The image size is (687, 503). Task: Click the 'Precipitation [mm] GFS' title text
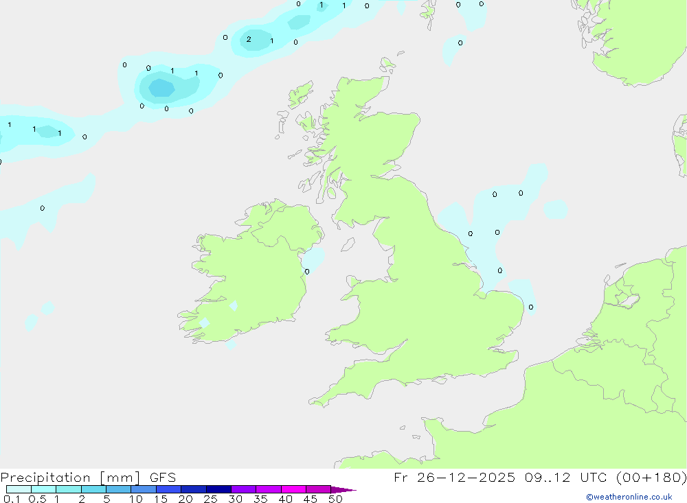coord(88,477)
